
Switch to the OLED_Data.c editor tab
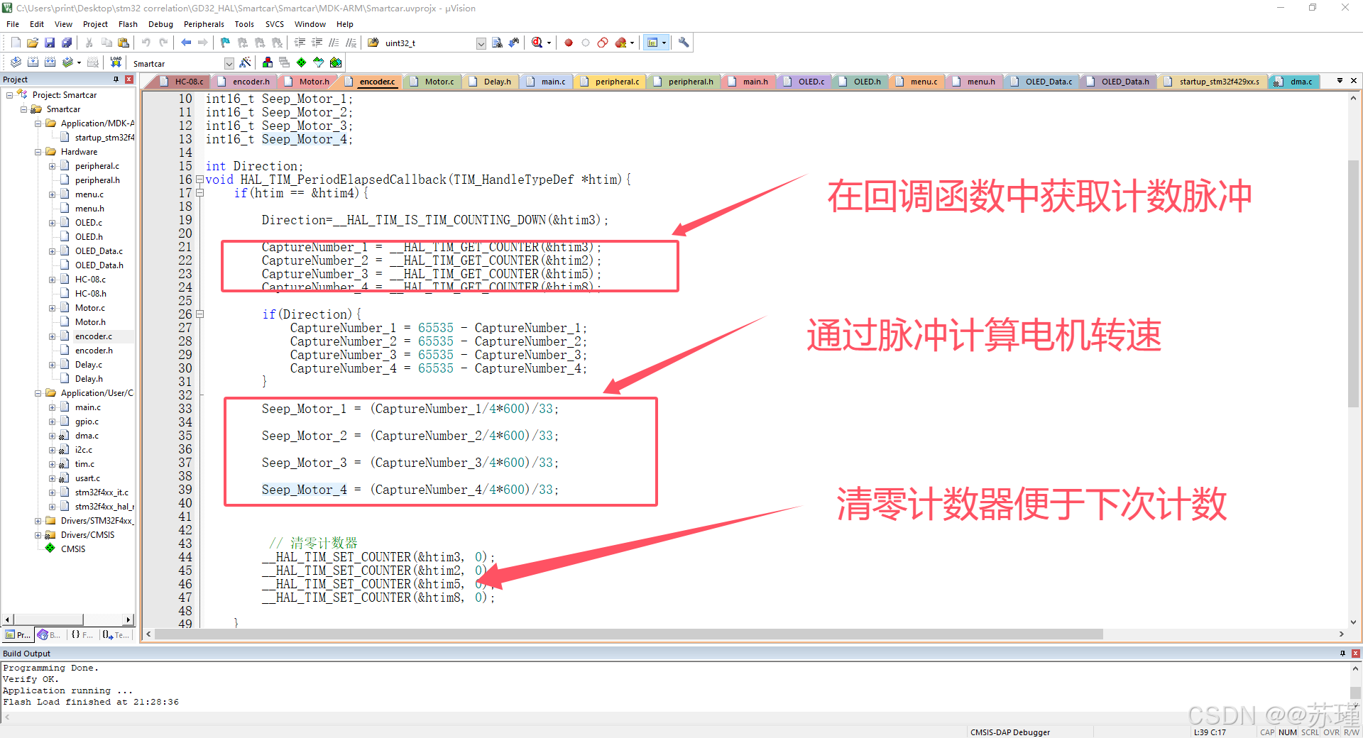coord(1042,82)
